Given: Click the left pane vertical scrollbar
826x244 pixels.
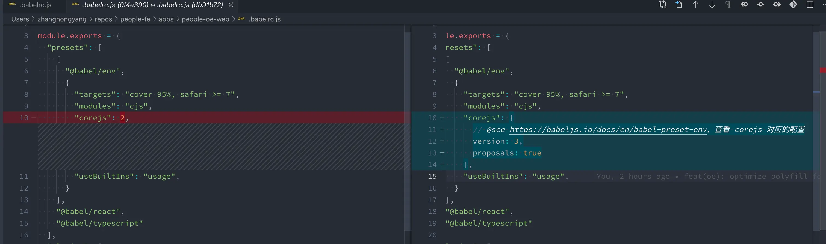Looking at the screenshot, I should (x=408, y=131).
